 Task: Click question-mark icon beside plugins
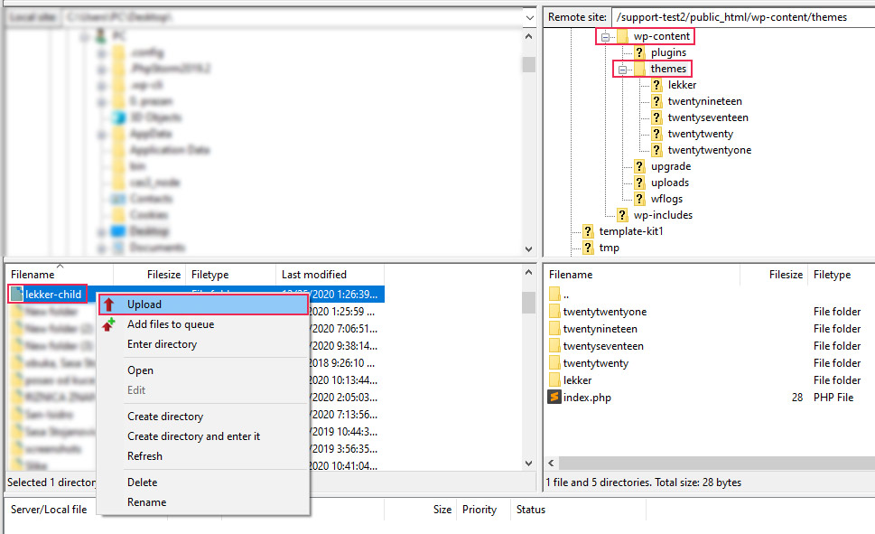[639, 52]
